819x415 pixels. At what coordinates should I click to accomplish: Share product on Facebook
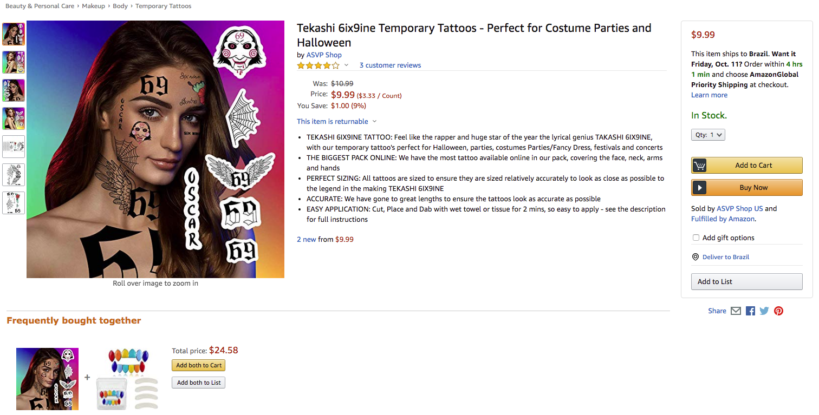click(x=750, y=311)
